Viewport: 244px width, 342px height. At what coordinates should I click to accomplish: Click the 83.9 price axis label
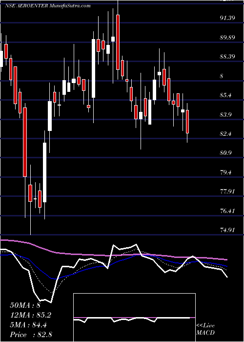[x=225, y=114]
